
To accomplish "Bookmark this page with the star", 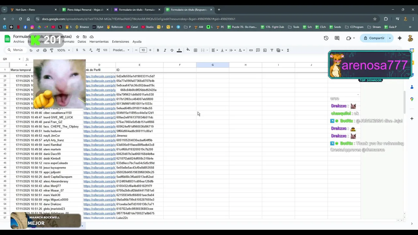I will coord(375,19).
